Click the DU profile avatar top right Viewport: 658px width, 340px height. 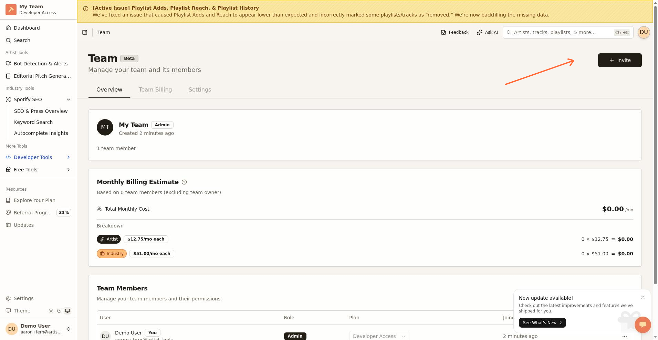[644, 32]
